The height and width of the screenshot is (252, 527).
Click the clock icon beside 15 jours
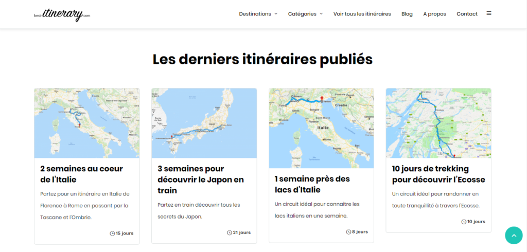(x=112, y=233)
